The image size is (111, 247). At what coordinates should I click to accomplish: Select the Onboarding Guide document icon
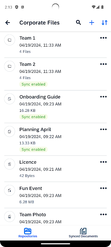coord(10,99)
